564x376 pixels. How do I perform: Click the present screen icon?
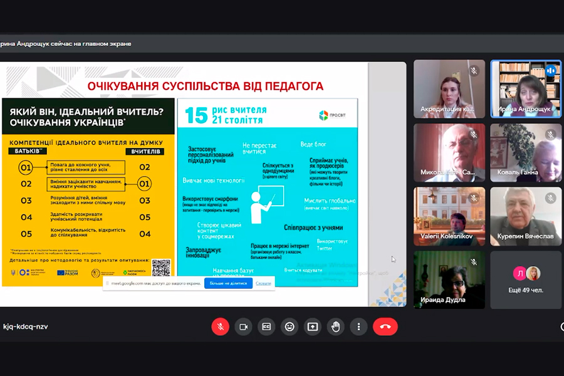pyautogui.click(x=312, y=326)
